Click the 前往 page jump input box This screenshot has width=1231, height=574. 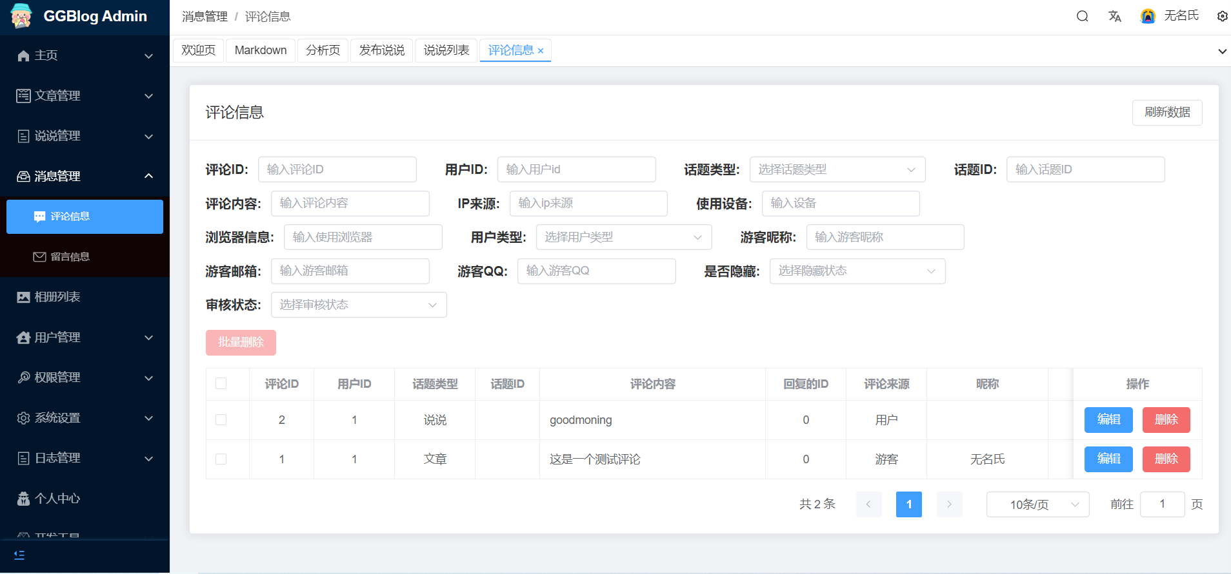tap(1162, 504)
